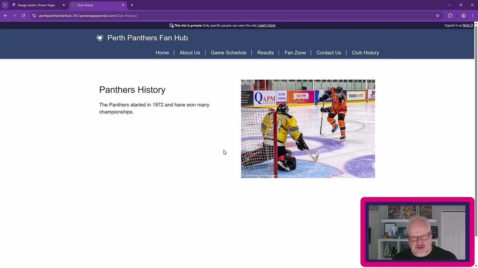
Task: Click the page vertical scrollbar
Action: coord(476,130)
